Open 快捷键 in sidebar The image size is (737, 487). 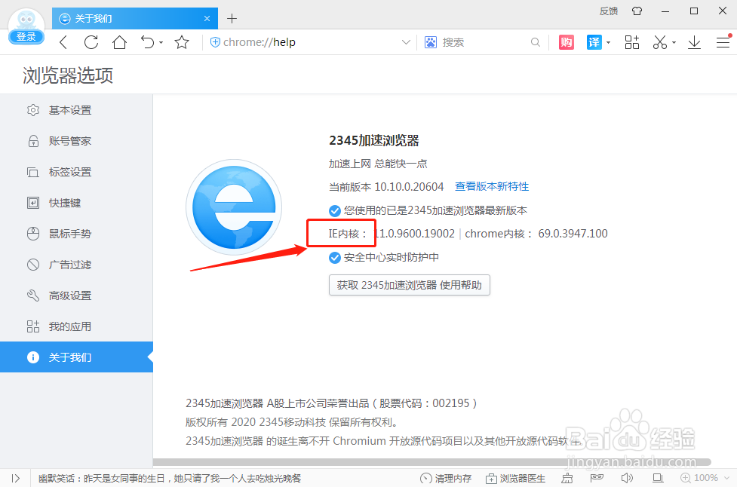tap(76, 203)
